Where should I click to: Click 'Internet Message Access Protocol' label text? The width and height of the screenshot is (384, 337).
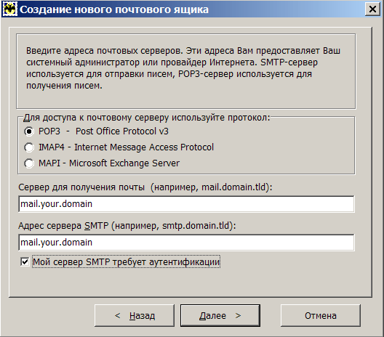pyautogui.click(x=144, y=147)
